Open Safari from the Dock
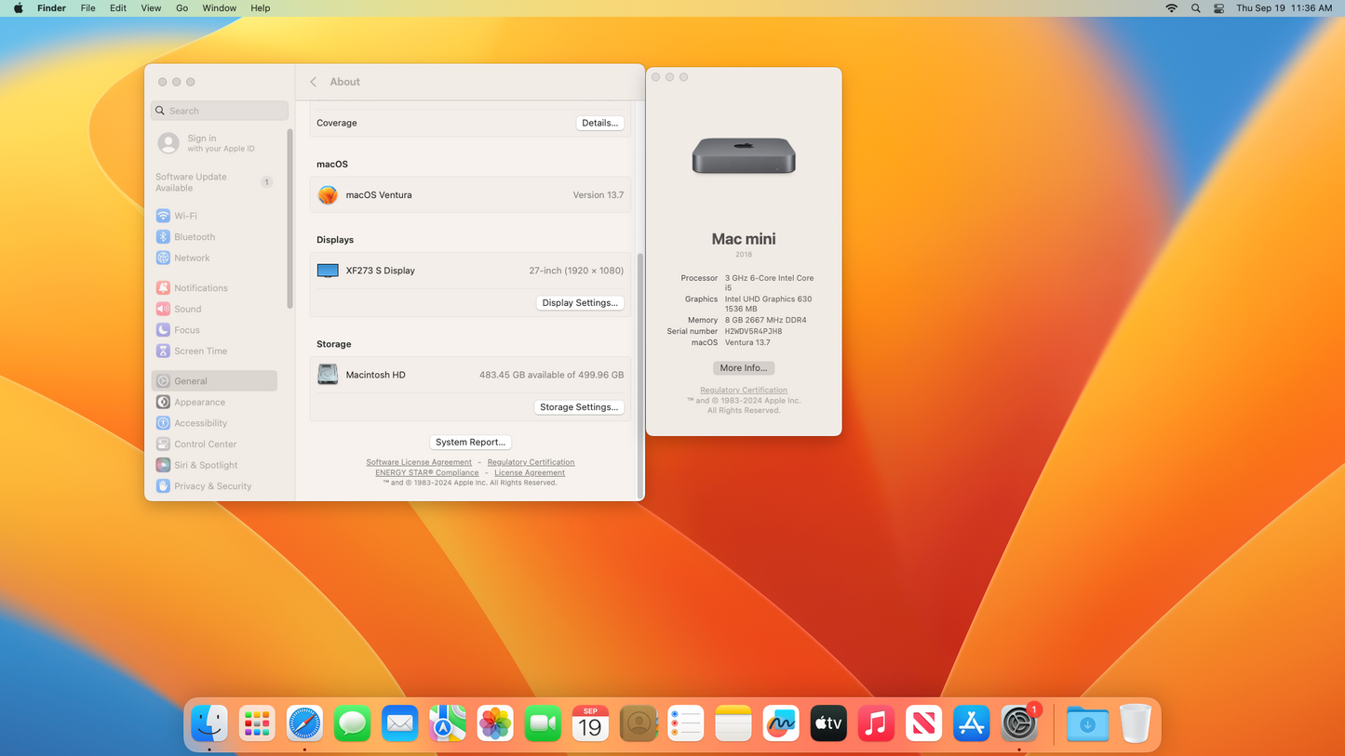This screenshot has height=756, width=1345. 304,723
